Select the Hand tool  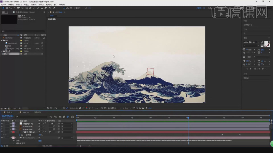[x=7, y=8]
